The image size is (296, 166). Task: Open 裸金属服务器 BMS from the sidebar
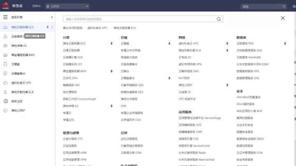(23, 55)
